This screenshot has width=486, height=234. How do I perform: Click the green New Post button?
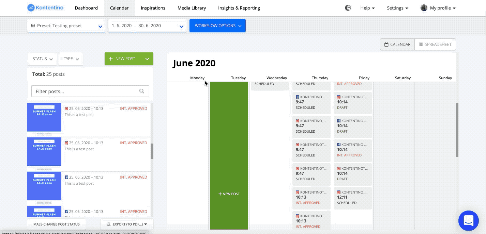(x=123, y=59)
